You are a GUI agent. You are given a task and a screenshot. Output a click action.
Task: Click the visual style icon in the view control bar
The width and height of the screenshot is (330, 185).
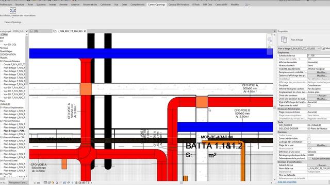(49, 183)
